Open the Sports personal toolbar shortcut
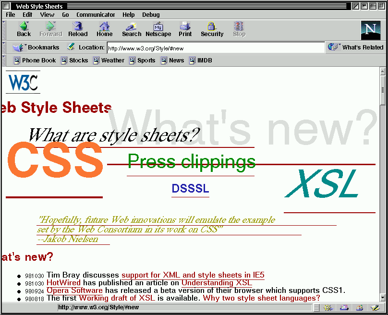 tap(142, 61)
